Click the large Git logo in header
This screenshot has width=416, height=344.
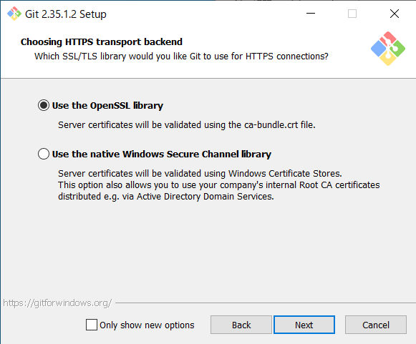click(388, 49)
